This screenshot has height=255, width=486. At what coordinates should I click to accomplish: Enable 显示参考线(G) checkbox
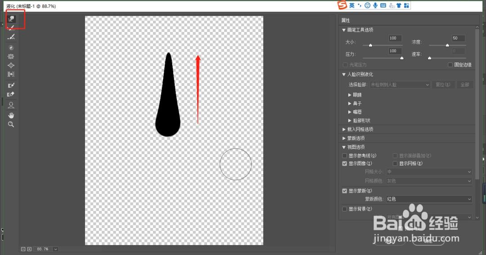(x=345, y=156)
